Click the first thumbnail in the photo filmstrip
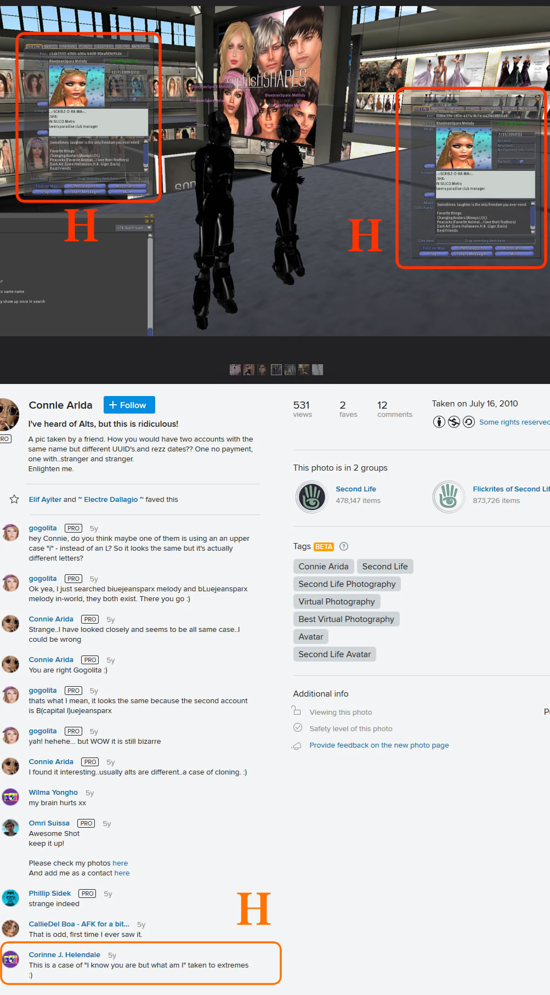Screen dimensions: 550x995 [x=235, y=370]
